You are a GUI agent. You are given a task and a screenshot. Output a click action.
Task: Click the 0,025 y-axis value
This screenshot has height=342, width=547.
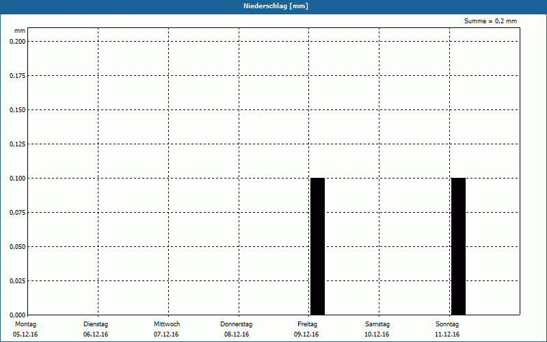[18, 281]
